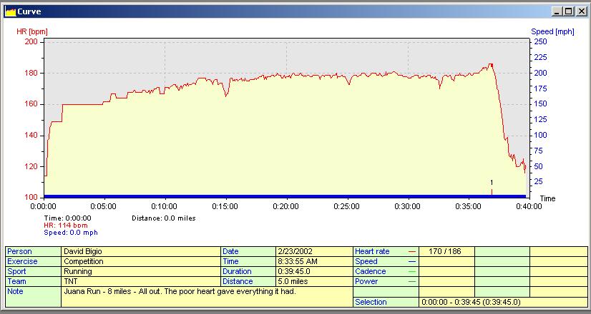Click the blue speed bar along time axis
591x314 pixels.
pyautogui.click(x=286, y=196)
